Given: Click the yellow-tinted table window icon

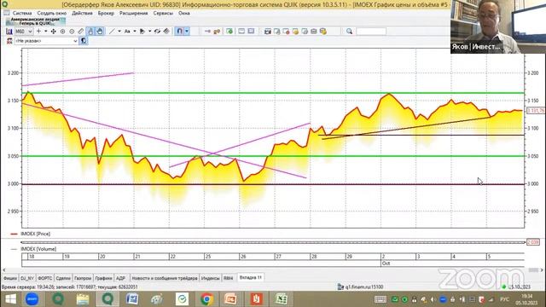Looking at the screenshot, I should (x=295, y=32).
